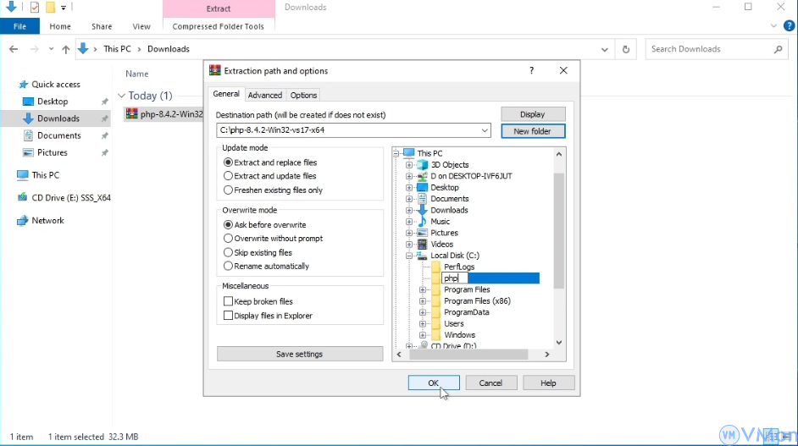Click the Explorer back arrow
The width and height of the screenshot is (798, 446).
(14, 49)
